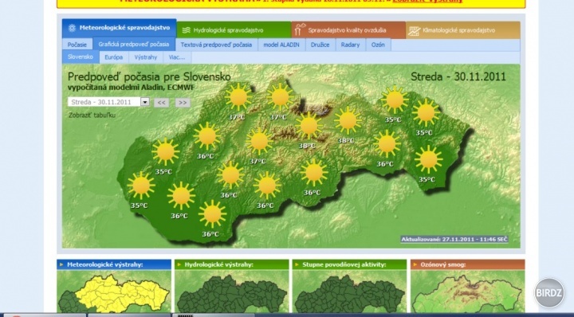Expand the Viac... submenu tab

(177, 57)
